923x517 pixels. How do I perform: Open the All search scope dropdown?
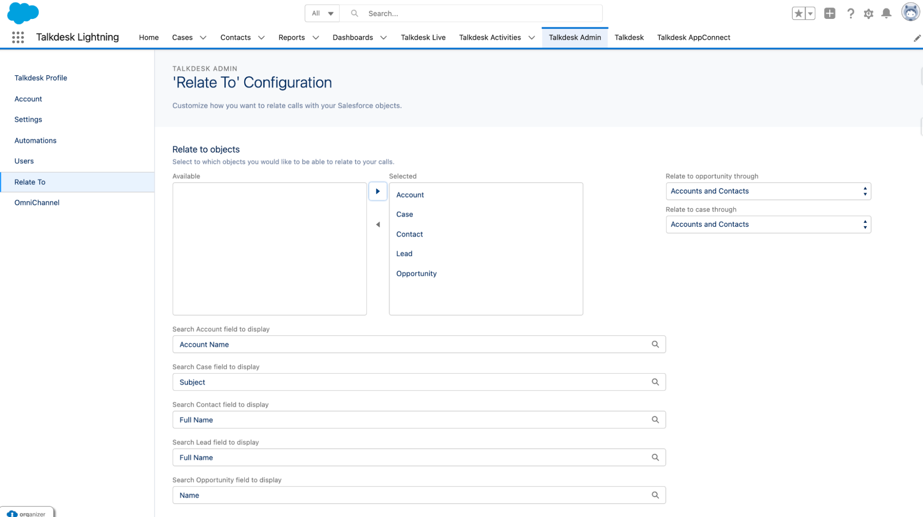[x=322, y=13]
